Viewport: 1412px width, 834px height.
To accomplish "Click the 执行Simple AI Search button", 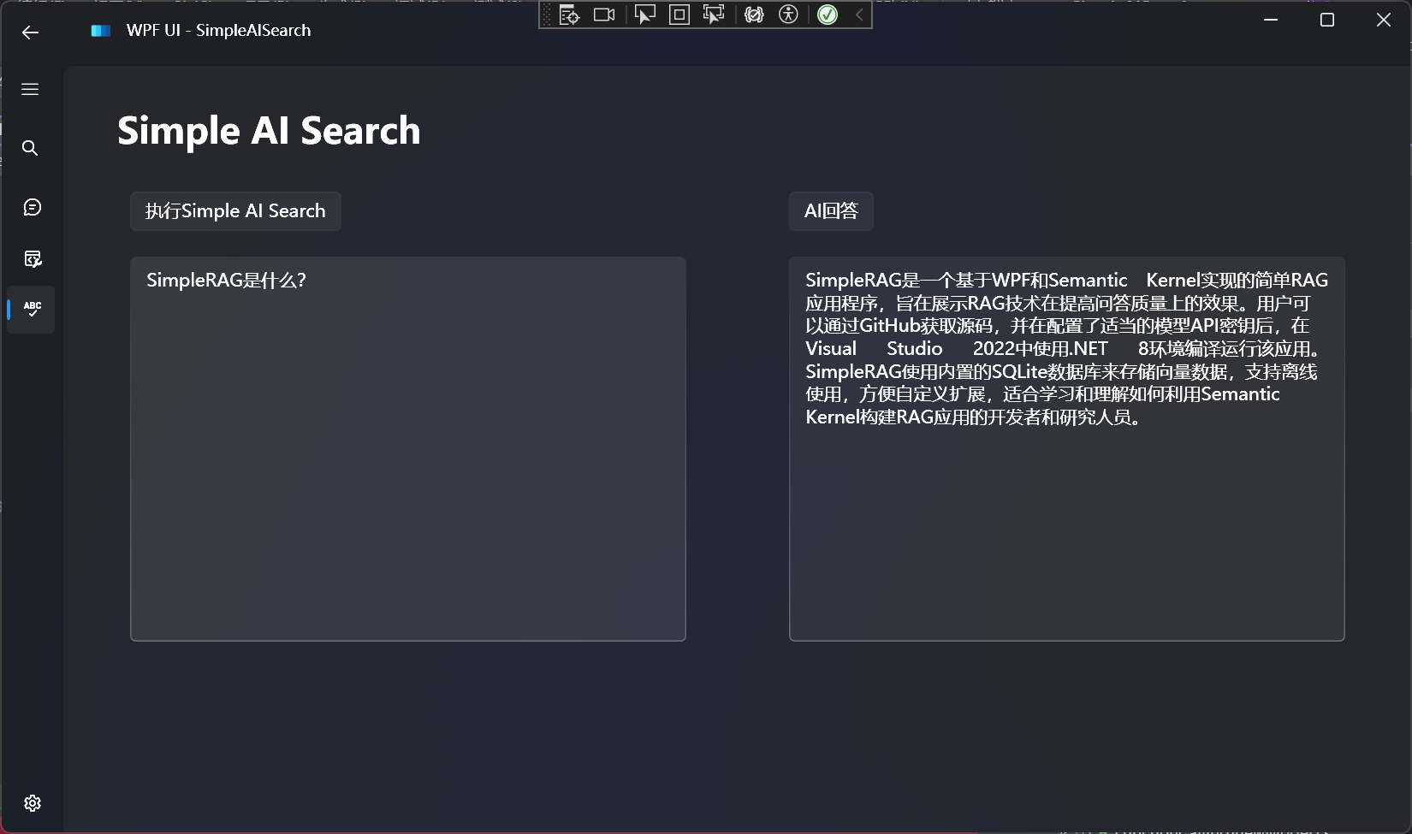I will click(x=235, y=211).
